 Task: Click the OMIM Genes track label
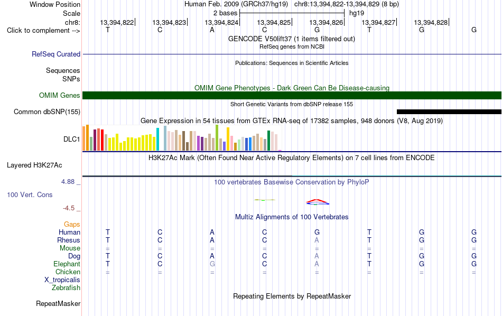point(59,96)
